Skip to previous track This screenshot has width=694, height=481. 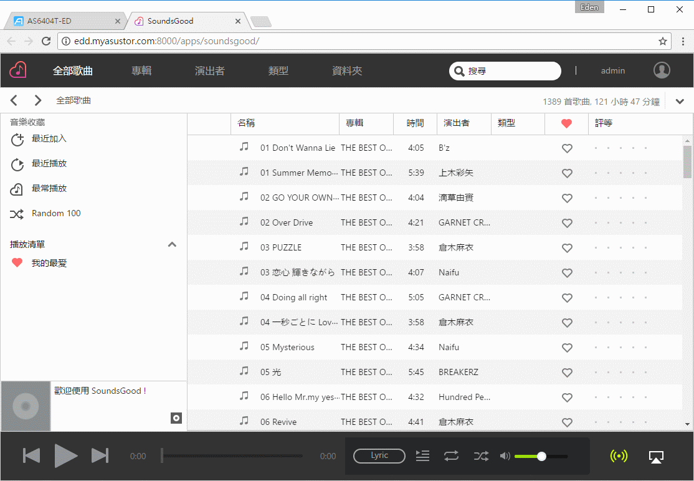pyautogui.click(x=31, y=456)
